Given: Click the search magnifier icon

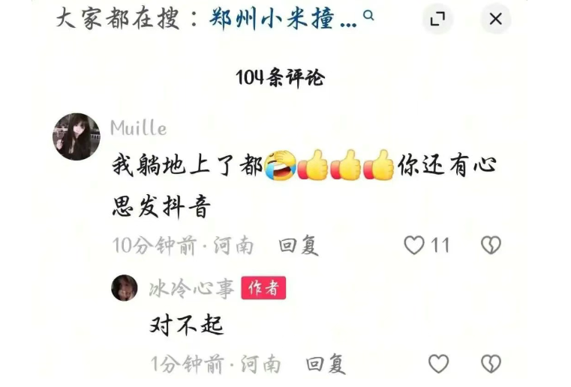Looking at the screenshot, I should (x=369, y=16).
